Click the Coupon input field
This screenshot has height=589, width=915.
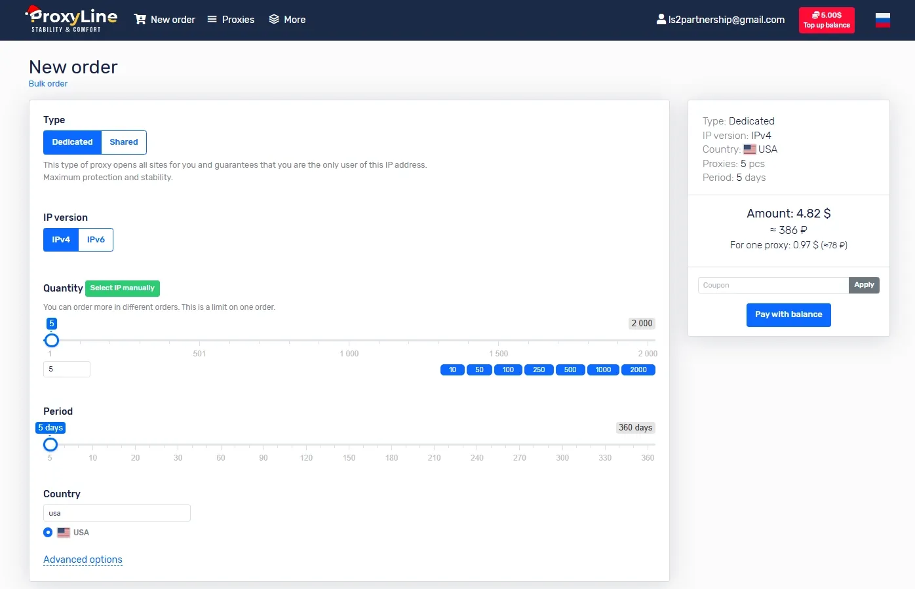[x=773, y=285]
